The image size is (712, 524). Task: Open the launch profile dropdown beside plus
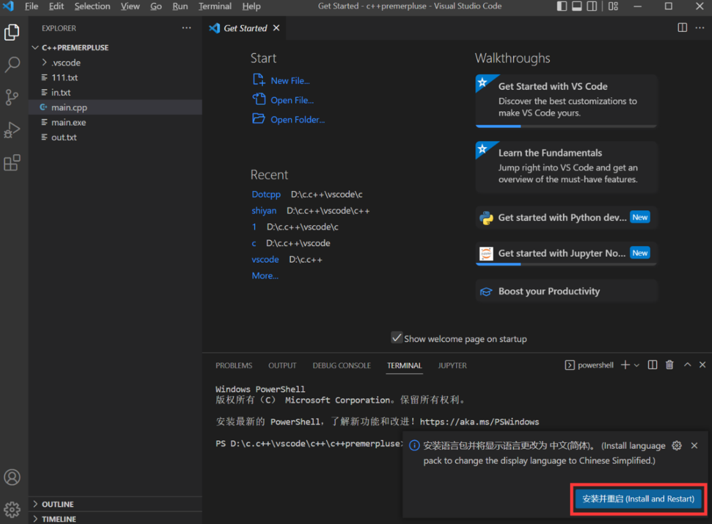coord(637,366)
